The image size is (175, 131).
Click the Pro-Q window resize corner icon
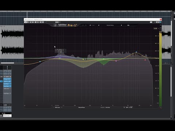pos(160,107)
